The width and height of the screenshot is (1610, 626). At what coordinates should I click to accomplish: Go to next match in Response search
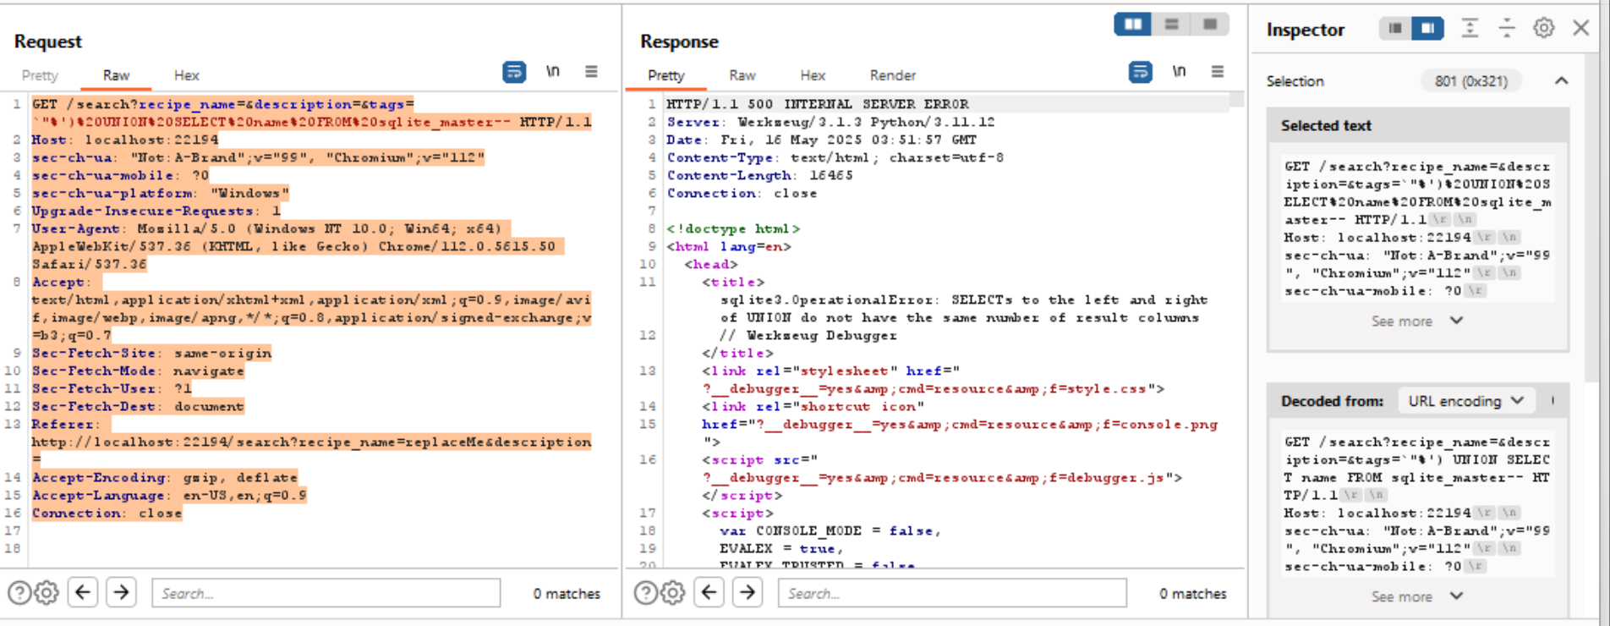point(747,592)
